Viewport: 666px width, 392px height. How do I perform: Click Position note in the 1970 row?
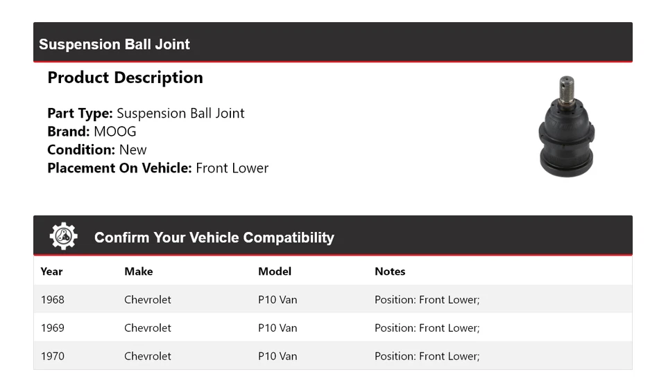427,357
